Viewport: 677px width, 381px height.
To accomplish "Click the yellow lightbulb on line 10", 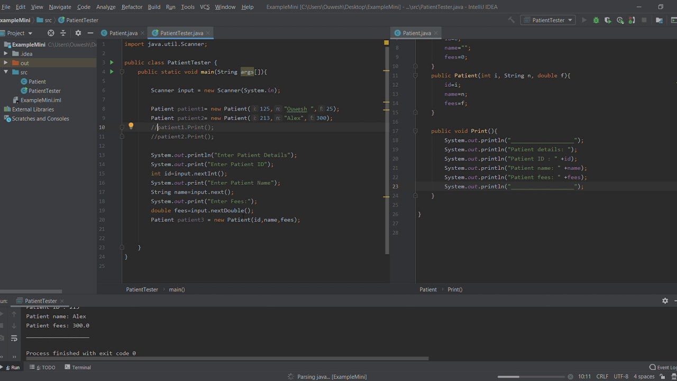I will coord(131,126).
